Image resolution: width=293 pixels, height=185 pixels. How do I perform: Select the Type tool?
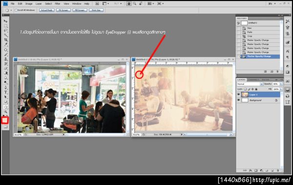(x=5, y=92)
